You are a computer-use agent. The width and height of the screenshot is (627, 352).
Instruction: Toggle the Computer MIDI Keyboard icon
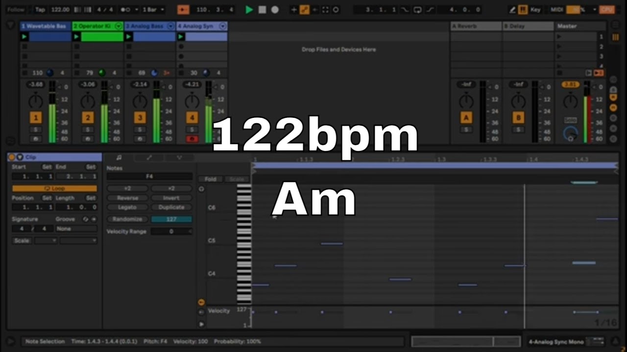point(523,10)
